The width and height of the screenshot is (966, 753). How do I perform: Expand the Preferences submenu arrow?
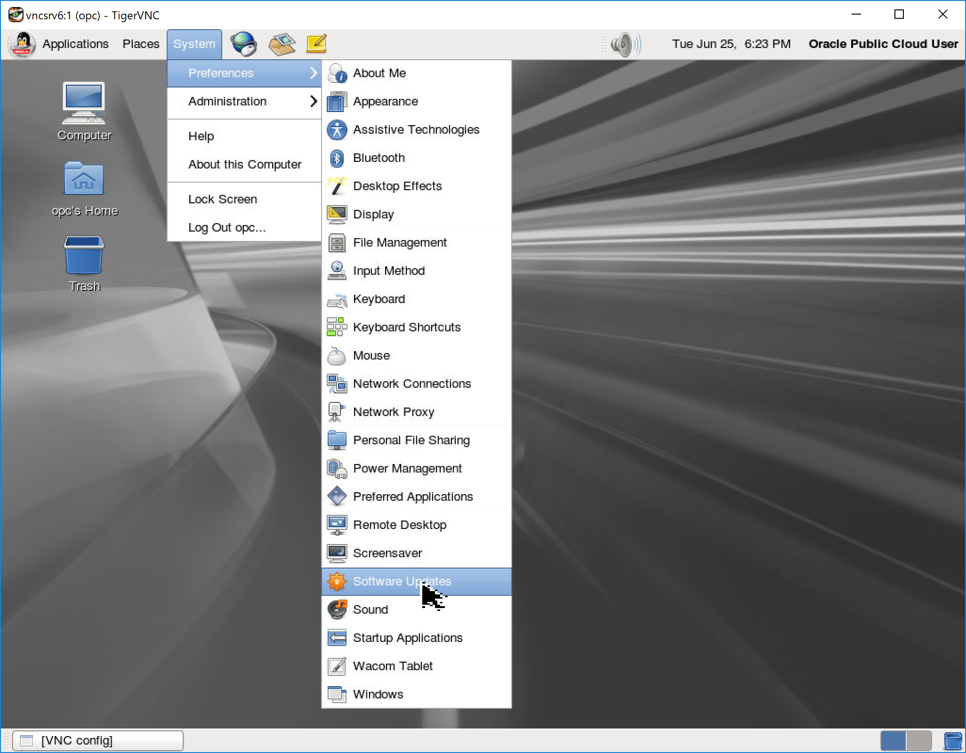coord(314,73)
